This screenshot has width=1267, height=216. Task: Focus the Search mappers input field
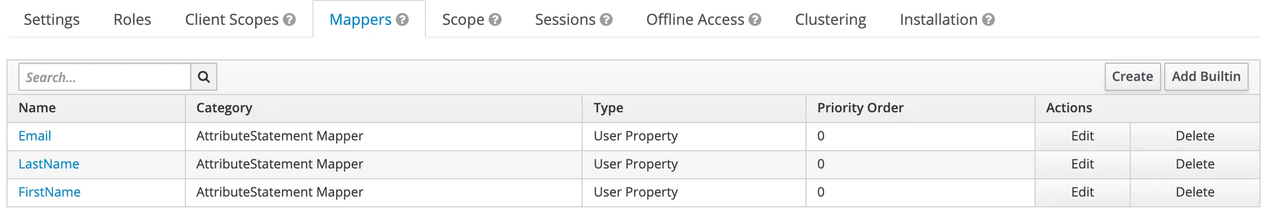[x=105, y=77]
